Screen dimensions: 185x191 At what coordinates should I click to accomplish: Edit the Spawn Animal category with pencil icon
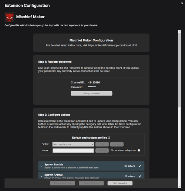click(140, 176)
